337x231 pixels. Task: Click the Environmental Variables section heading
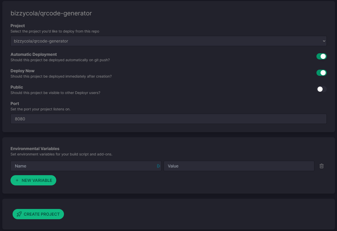tap(35, 149)
